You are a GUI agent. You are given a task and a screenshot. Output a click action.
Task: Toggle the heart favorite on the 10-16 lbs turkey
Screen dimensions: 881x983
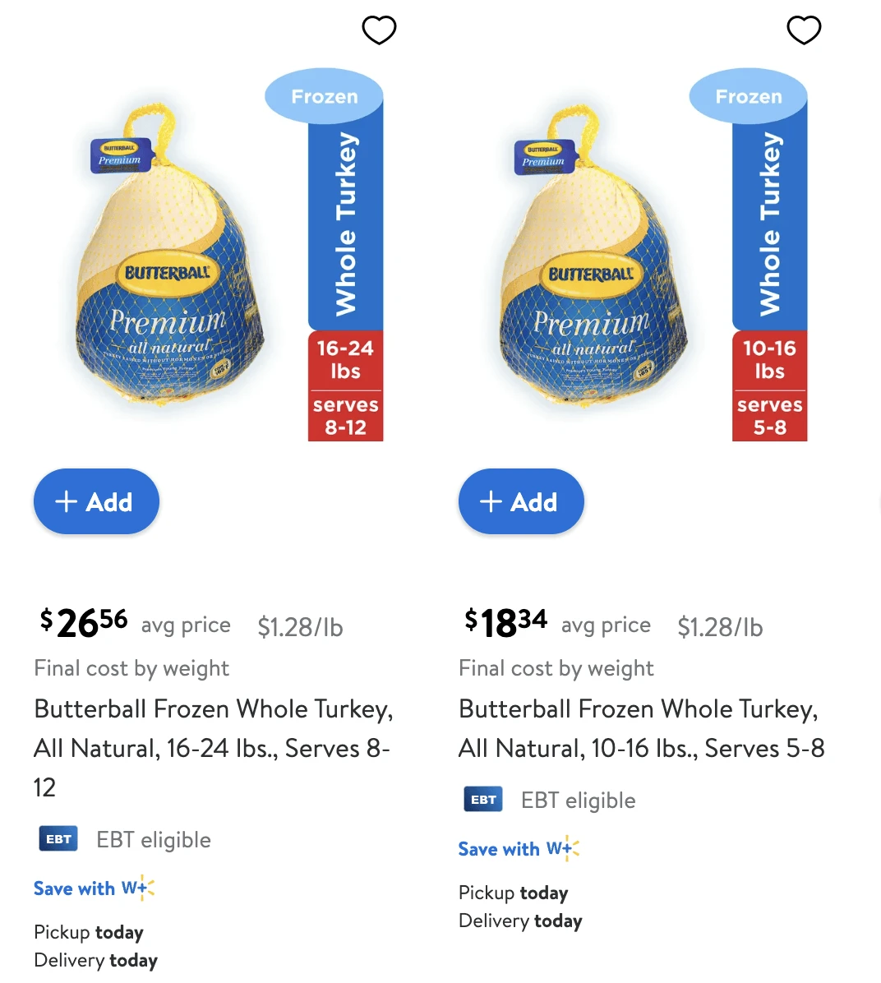tap(804, 30)
